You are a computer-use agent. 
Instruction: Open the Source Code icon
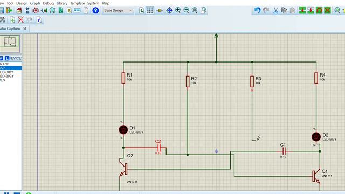coord(77,10)
